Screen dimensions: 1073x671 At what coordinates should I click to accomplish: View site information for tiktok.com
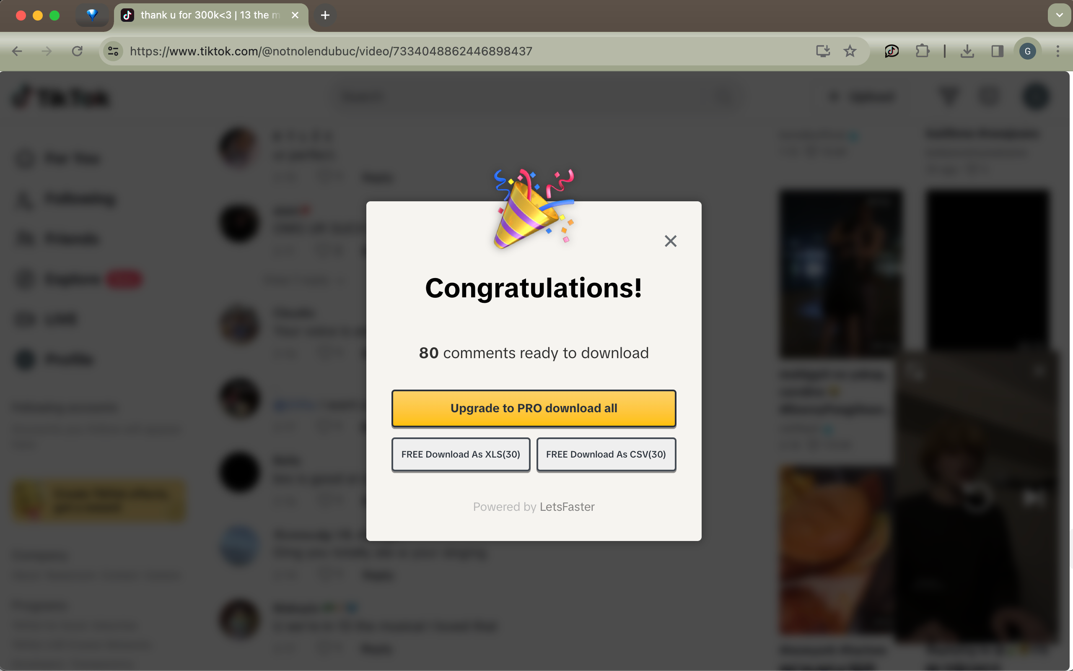coord(113,52)
